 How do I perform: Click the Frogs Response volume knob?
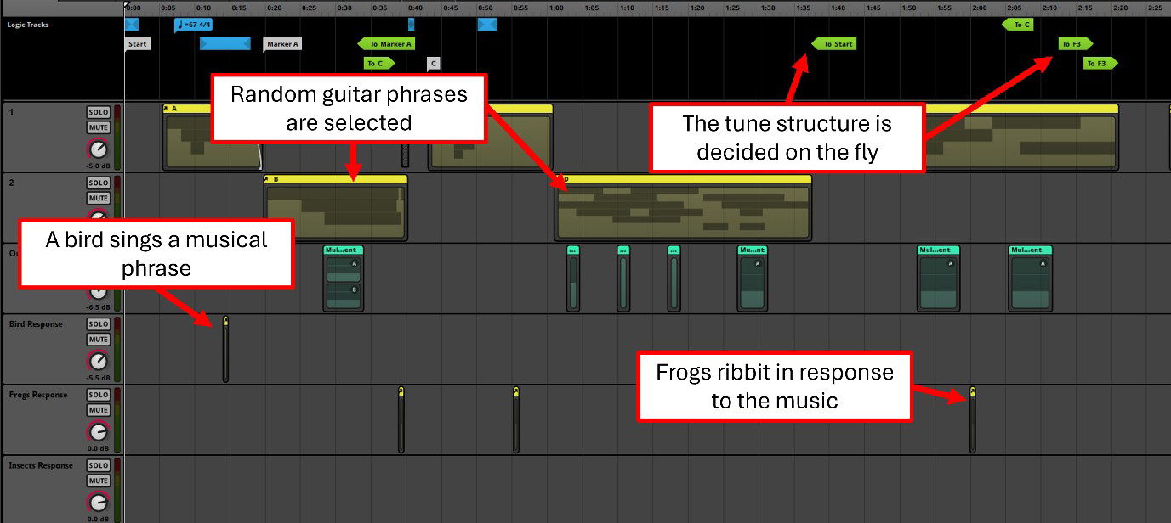99,431
